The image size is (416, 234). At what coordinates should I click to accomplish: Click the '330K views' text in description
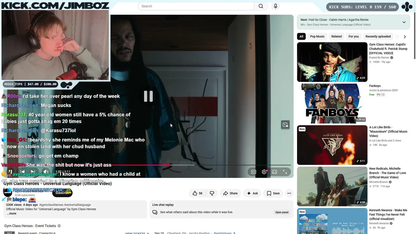pos(14,205)
